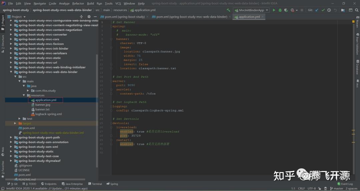Click the Git rollback undo icon
Image resolution: width=360 pixels, height=191 pixels.
point(335,10)
